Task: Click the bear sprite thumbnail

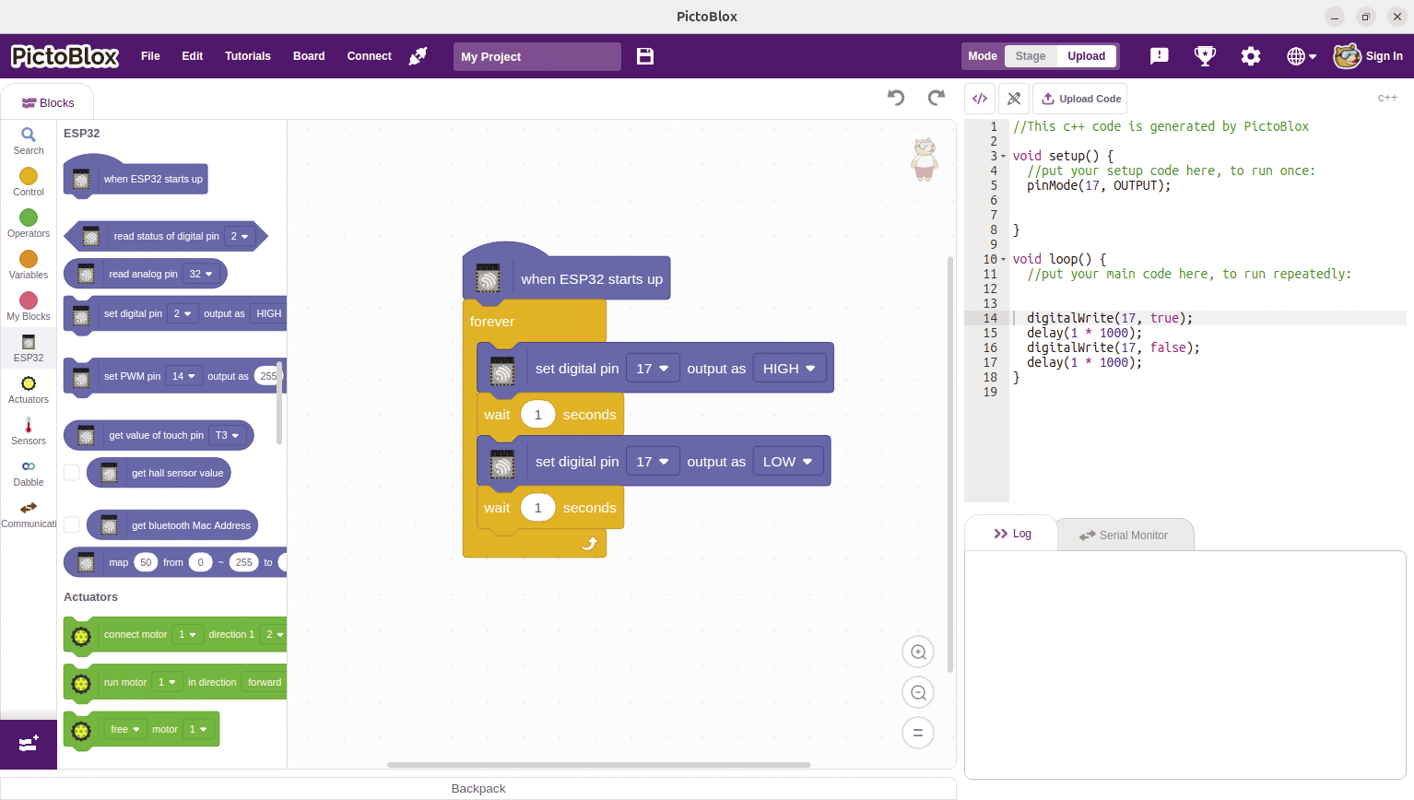Action: pos(925,159)
